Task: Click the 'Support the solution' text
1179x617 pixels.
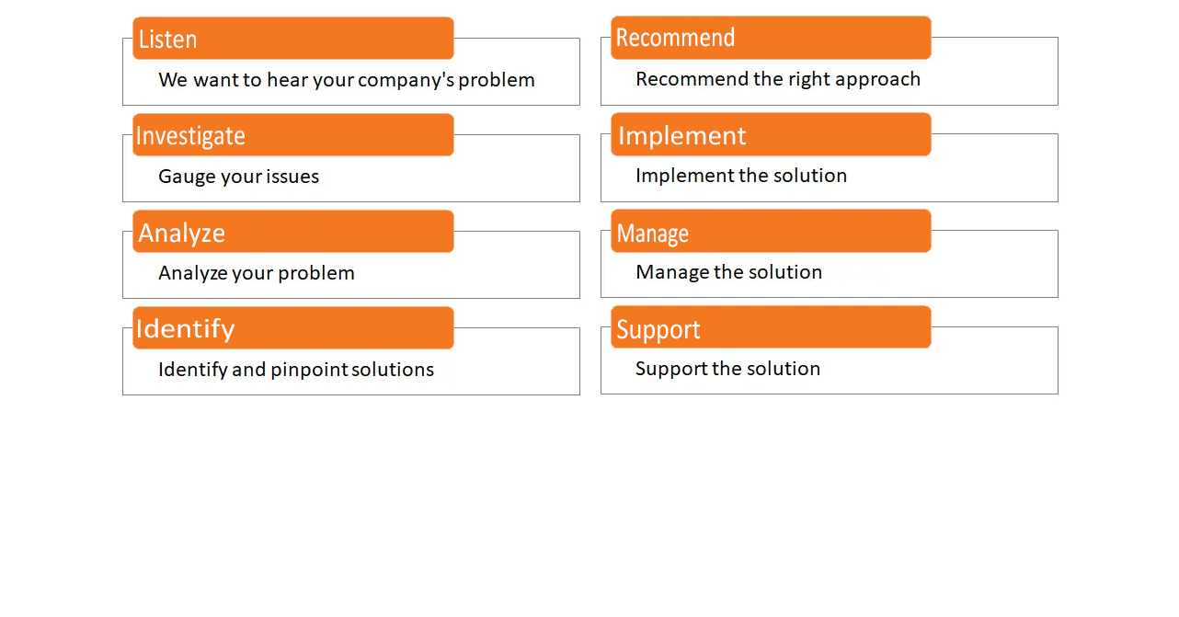Action: pyautogui.click(x=728, y=369)
